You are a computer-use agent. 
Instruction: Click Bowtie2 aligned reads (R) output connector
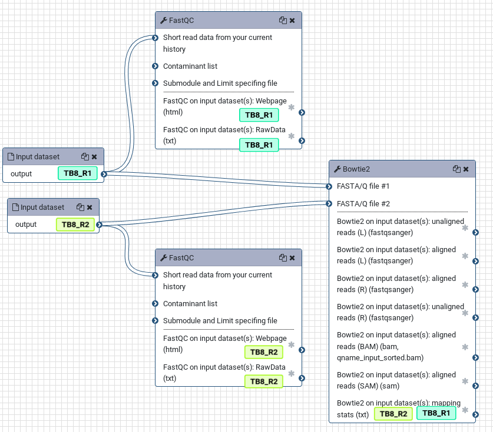pos(476,289)
